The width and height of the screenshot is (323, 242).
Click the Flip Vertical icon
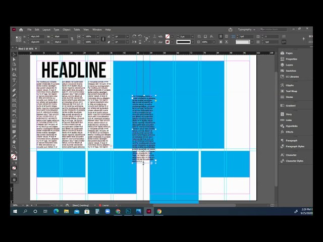[x=140, y=42]
